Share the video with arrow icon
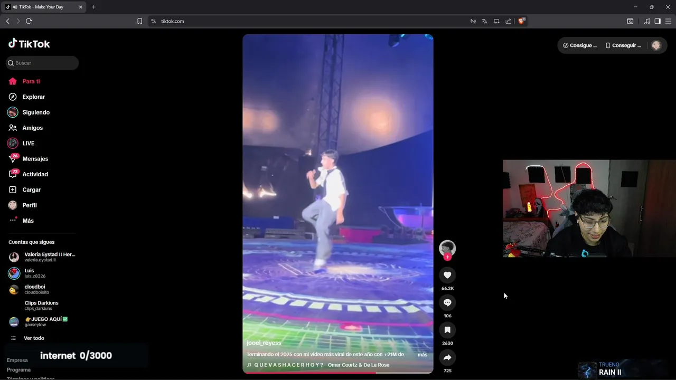This screenshot has width=676, height=380. coord(447,357)
